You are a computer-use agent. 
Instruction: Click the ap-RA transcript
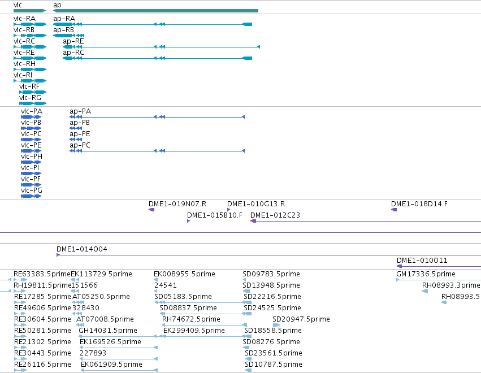point(153,24)
